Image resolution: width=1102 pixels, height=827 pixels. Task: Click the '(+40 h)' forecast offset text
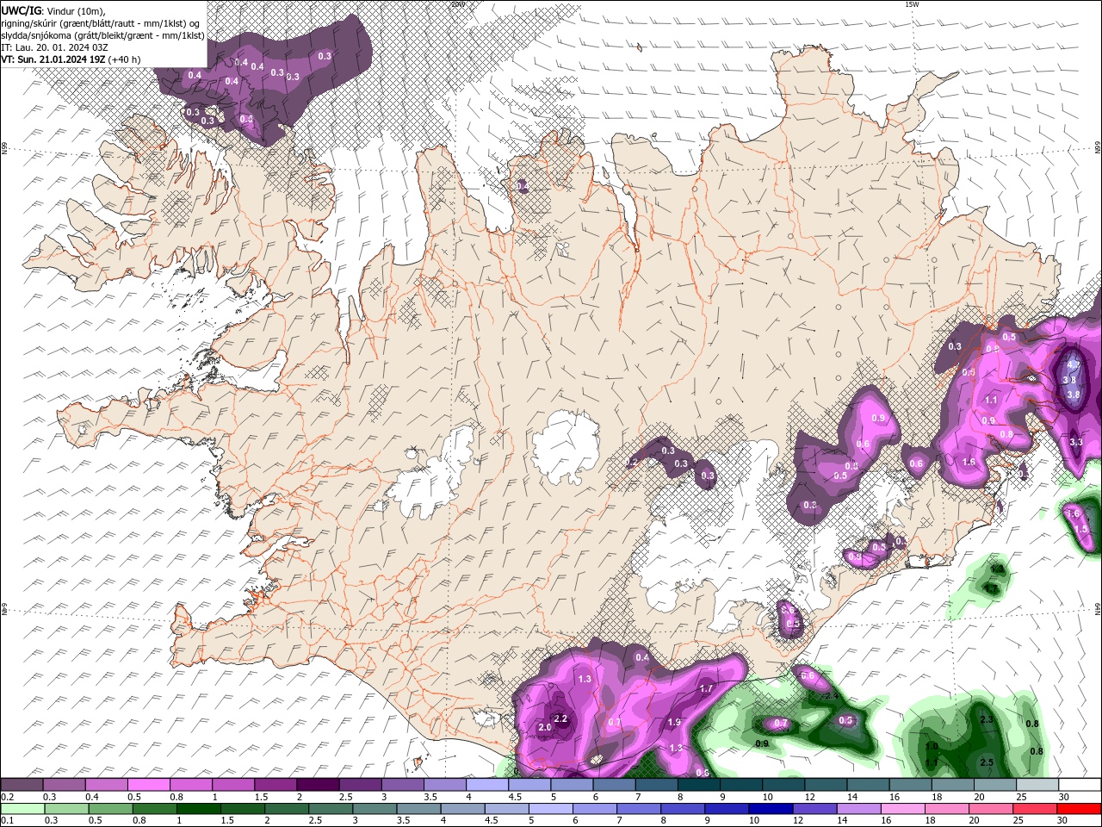coord(124,59)
